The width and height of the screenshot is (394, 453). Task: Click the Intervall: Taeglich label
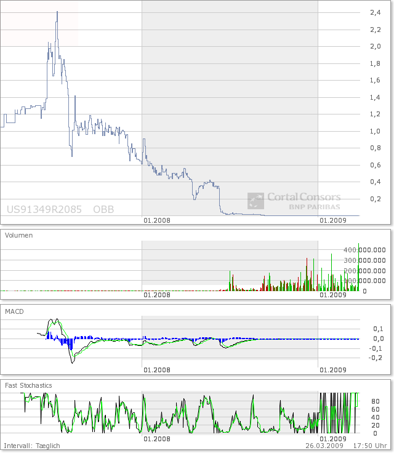pos(32,445)
